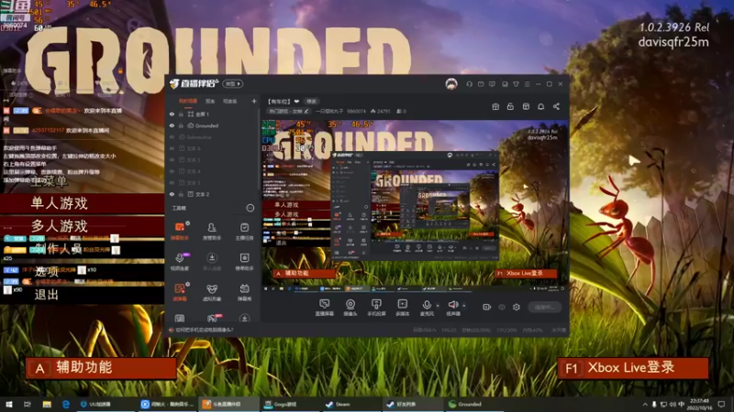The width and height of the screenshot is (734, 412).
Task: Switch to the second scene tab
Action: pos(210,101)
